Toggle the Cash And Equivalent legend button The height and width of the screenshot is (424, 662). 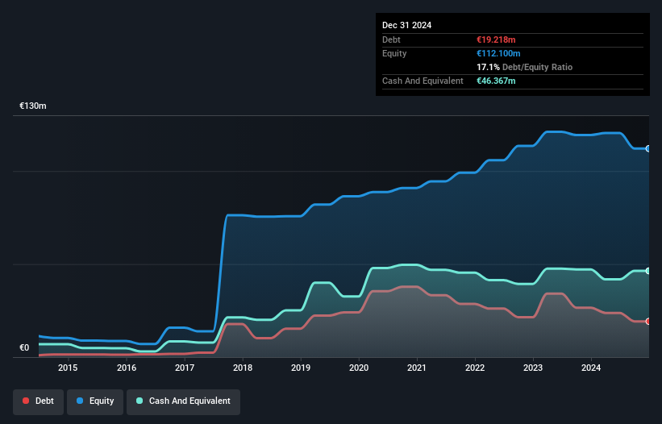(183, 401)
